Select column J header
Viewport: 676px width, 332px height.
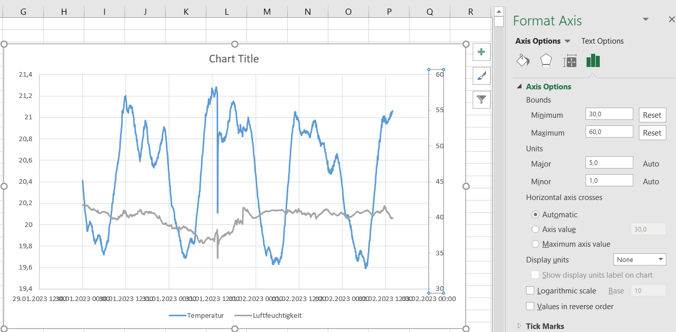click(x=145, y=12)
